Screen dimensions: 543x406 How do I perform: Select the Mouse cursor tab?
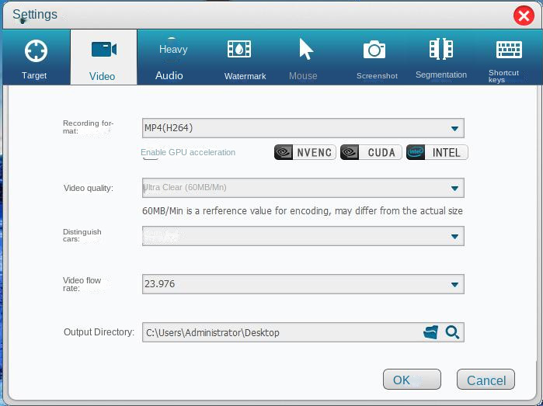tap(303, 57)
